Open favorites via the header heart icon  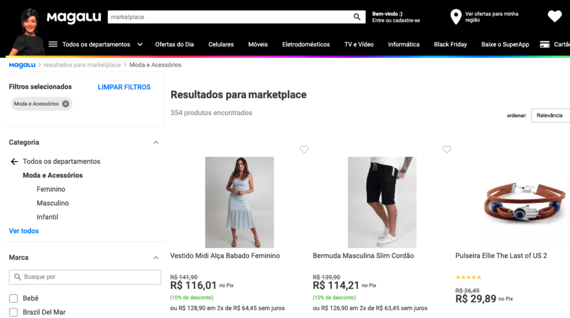[x=554, y=17]
